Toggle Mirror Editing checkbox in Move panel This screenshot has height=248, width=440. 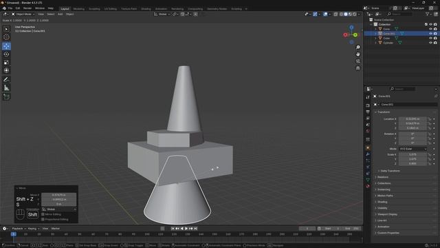[43, 214]
